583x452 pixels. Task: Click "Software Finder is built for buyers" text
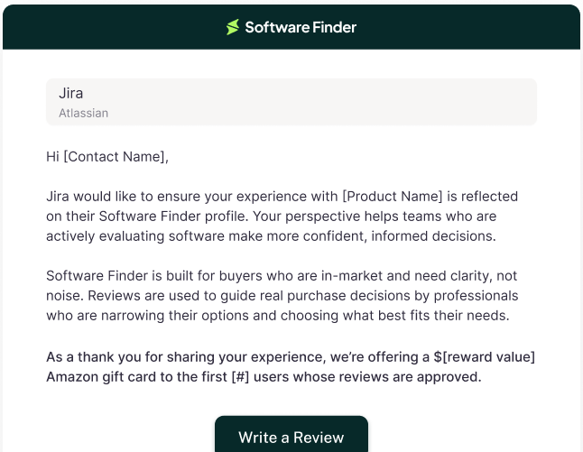[x=158, y=275]
